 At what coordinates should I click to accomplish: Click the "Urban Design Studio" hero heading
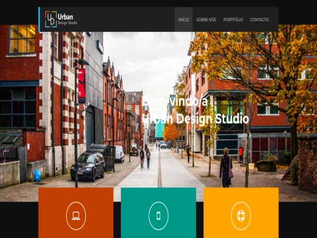pyautogui.click(x=195, y=119)
